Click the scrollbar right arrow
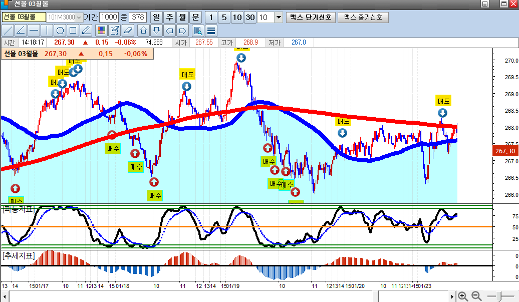Image resolution: width=519 pixels, height=302 pixels. tap(452, 296)
